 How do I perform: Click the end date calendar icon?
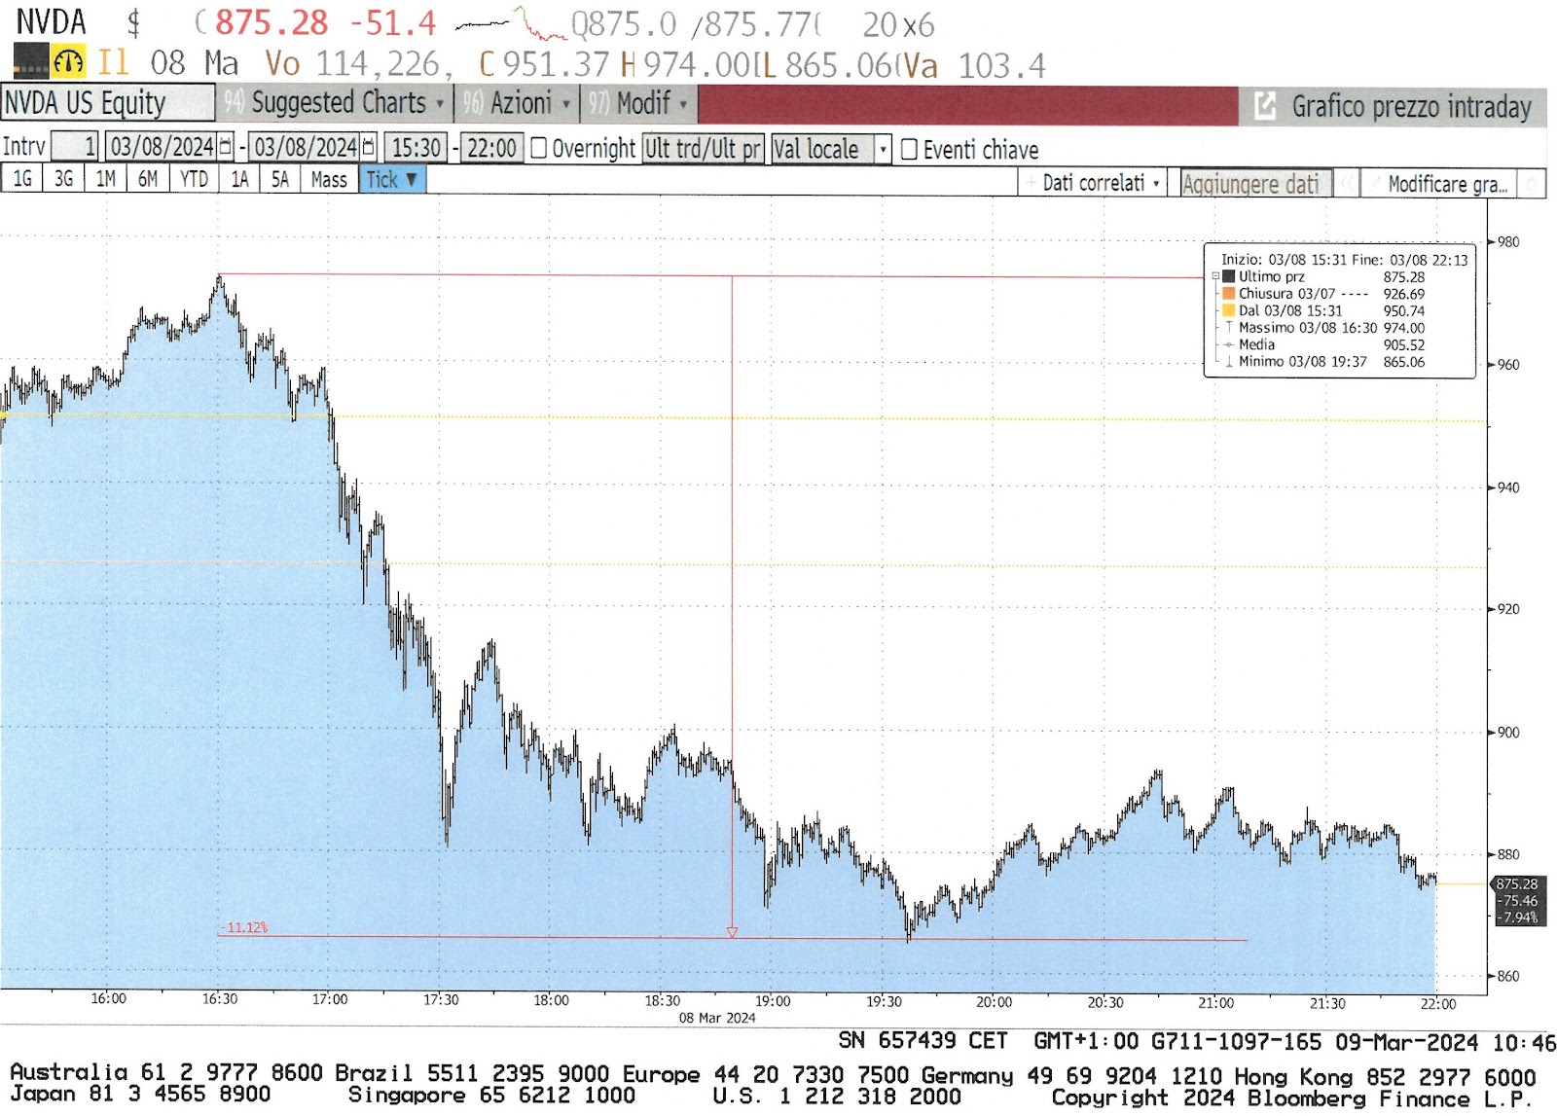369,147
